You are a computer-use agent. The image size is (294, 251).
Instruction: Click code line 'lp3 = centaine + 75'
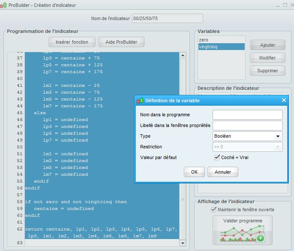coord(71,58)
